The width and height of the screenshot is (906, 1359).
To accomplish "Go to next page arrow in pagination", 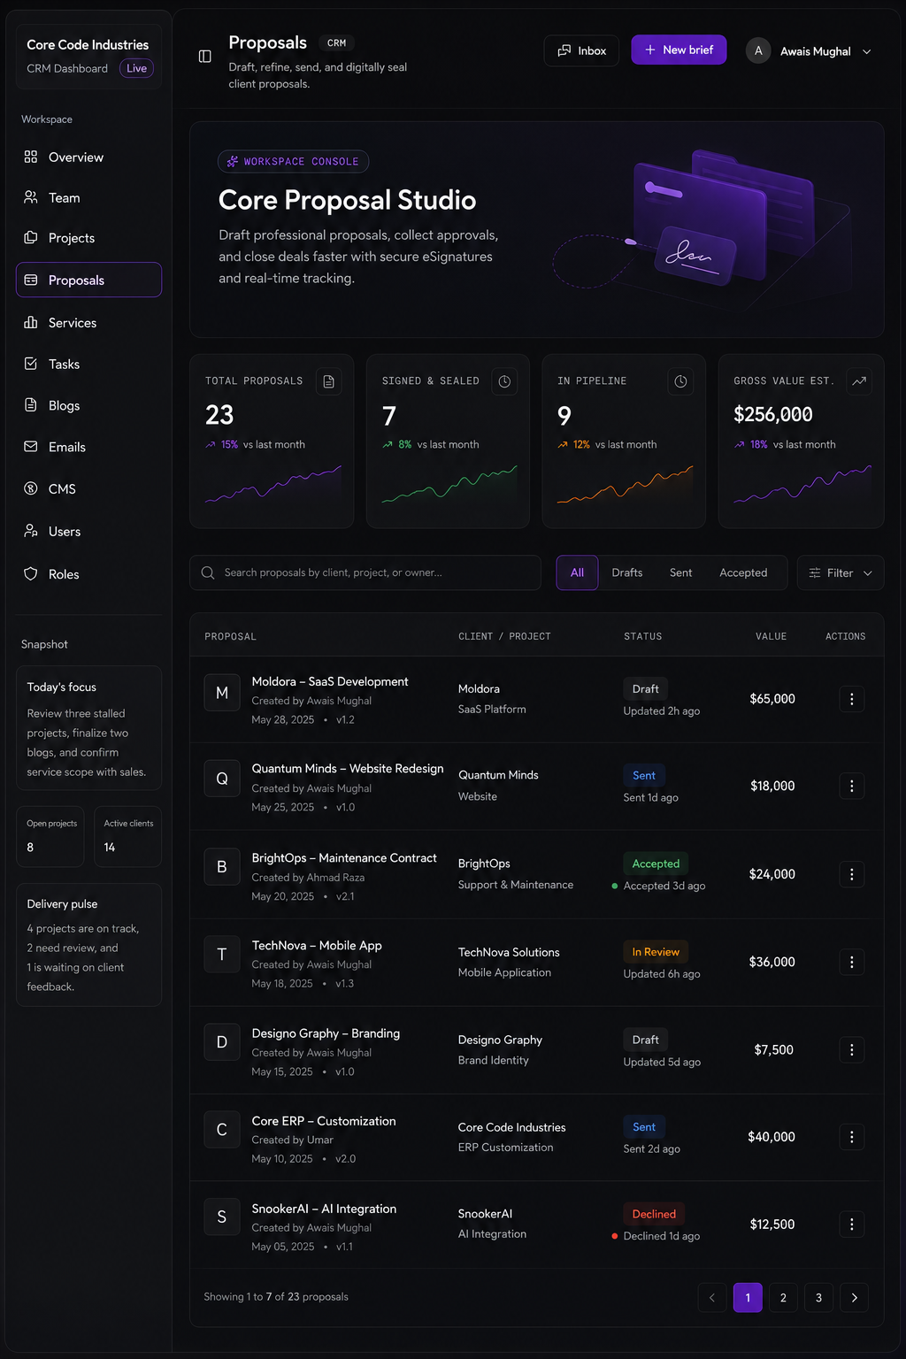I will click(x=854, y=1298).
